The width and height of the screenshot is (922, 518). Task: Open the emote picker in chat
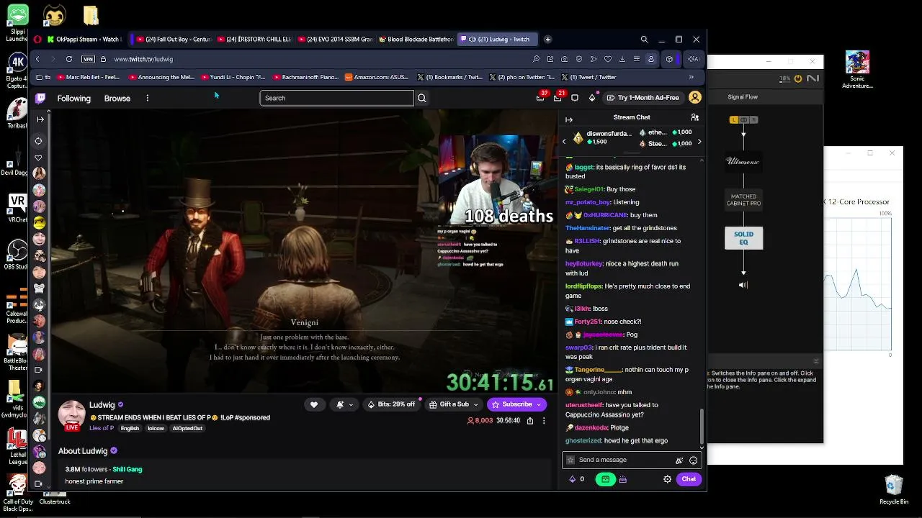(693, 460)
